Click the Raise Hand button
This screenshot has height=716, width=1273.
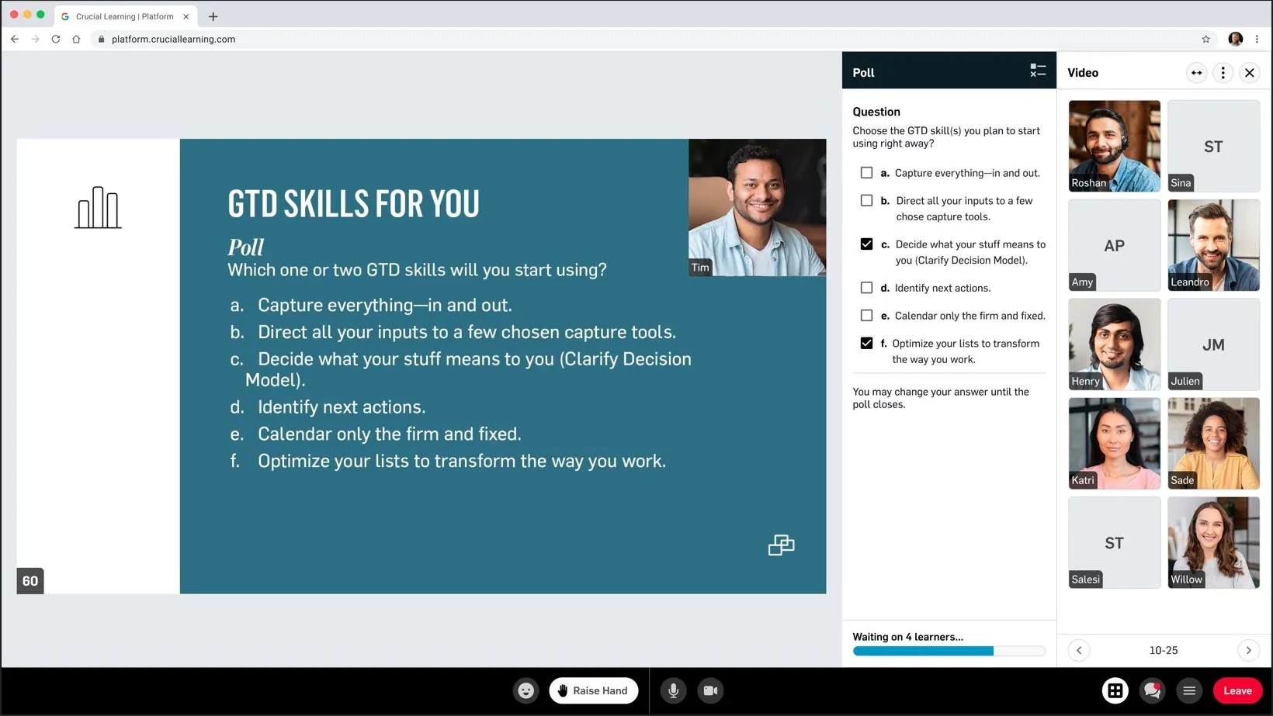tap(593, 690)
